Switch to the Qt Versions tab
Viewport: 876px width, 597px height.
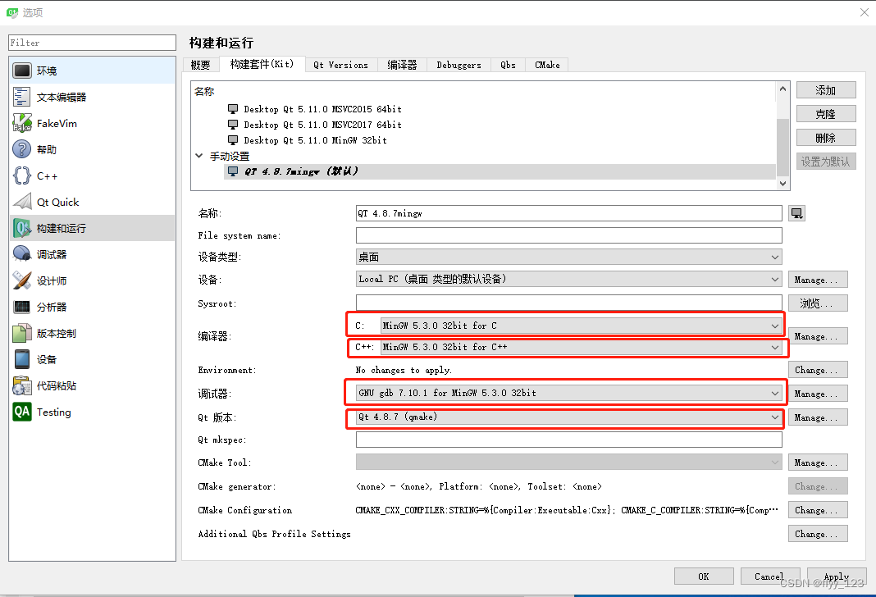pyautogui.click(x=340, y=64)
